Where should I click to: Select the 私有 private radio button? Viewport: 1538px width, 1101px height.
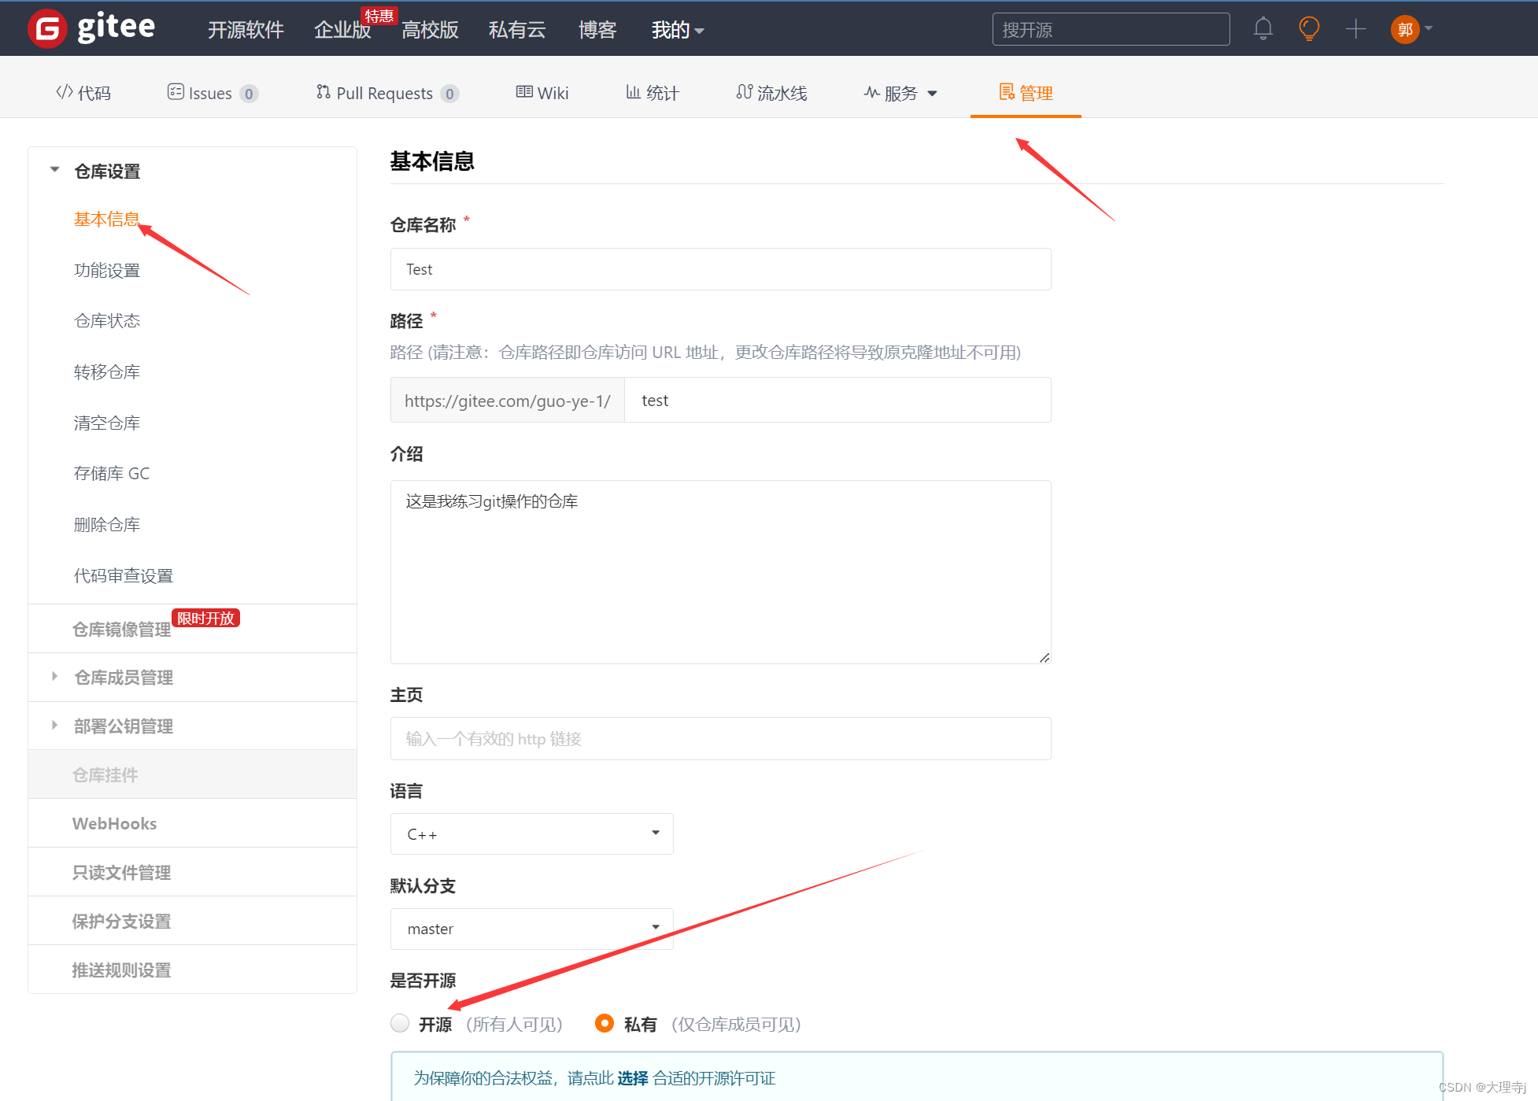click(x=604, y=1023)
